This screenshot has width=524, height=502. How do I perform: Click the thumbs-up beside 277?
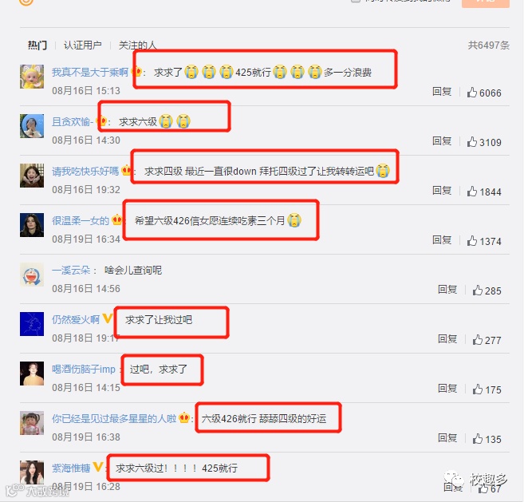point(477,340)
